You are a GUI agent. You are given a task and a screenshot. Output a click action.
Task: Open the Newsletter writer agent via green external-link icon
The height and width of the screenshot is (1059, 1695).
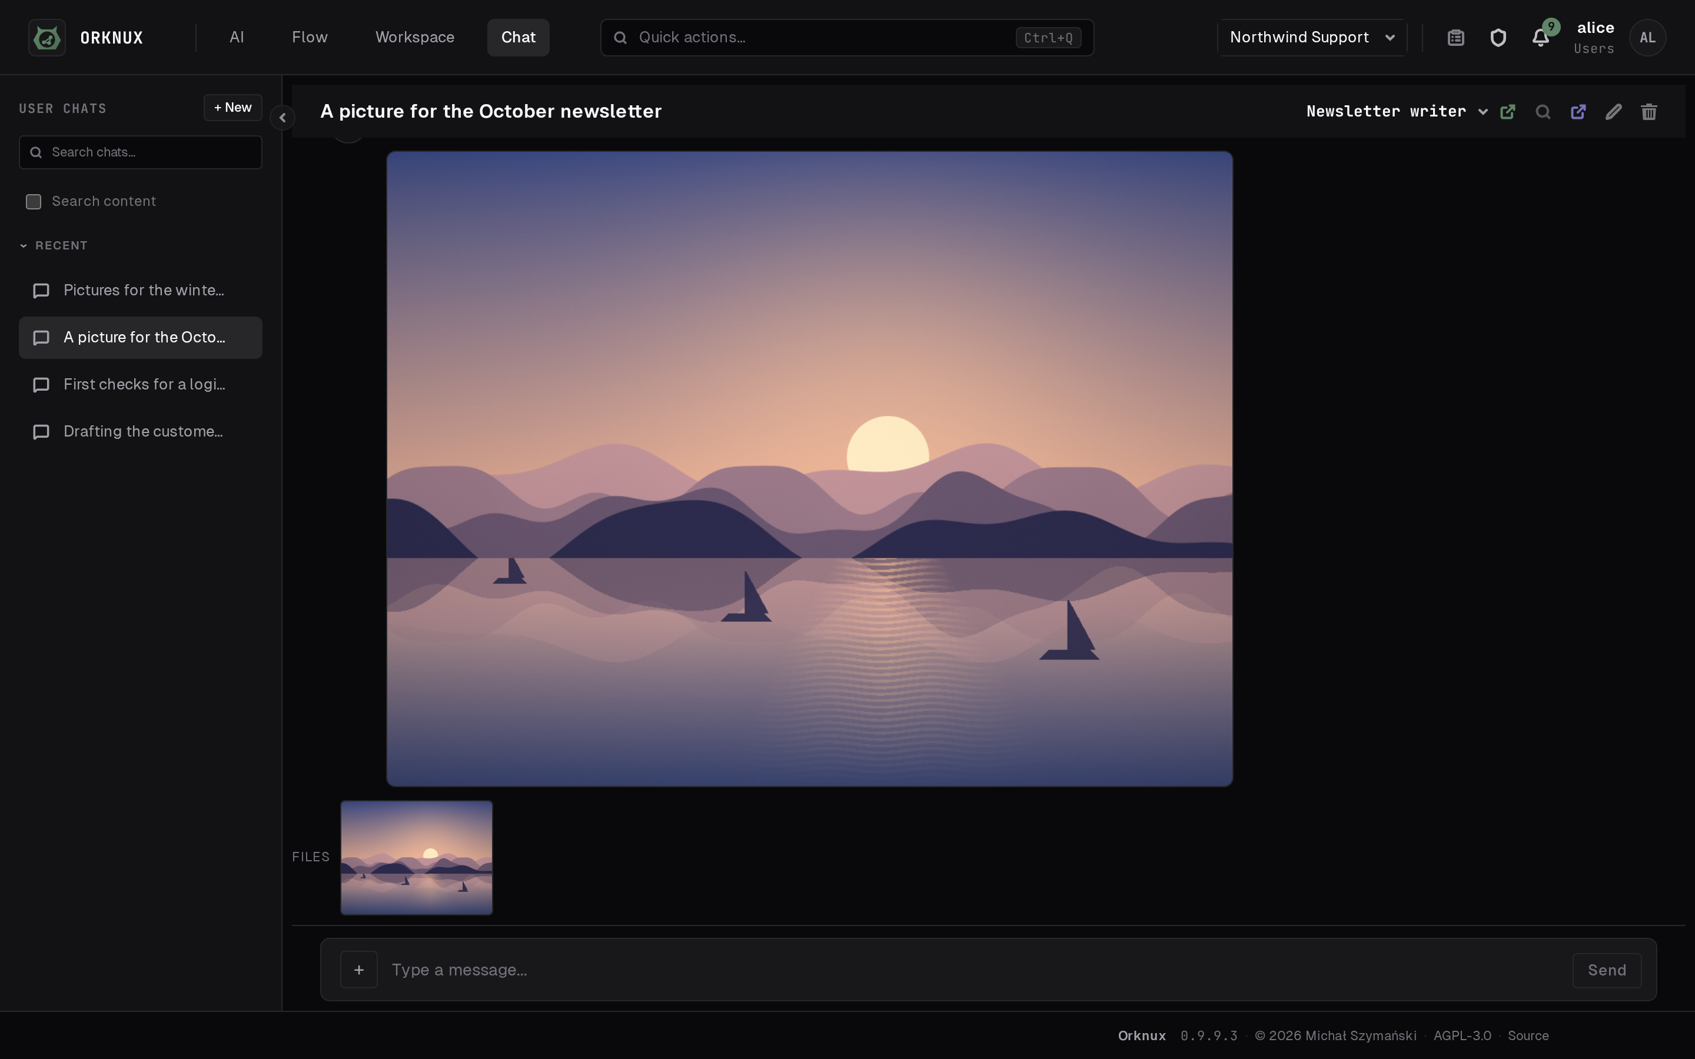[x=1507, y=111]
